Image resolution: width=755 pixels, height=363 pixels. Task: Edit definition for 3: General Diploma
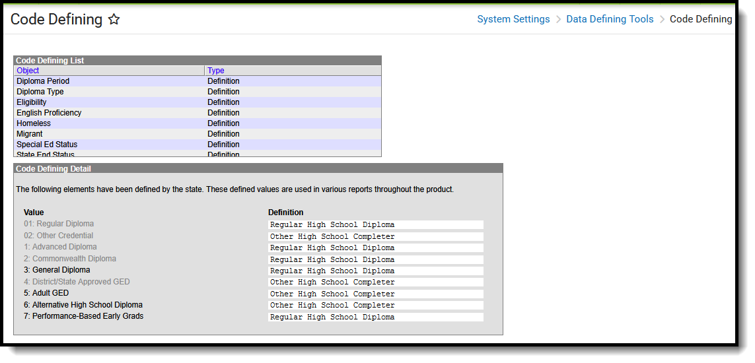coord(375,271)
